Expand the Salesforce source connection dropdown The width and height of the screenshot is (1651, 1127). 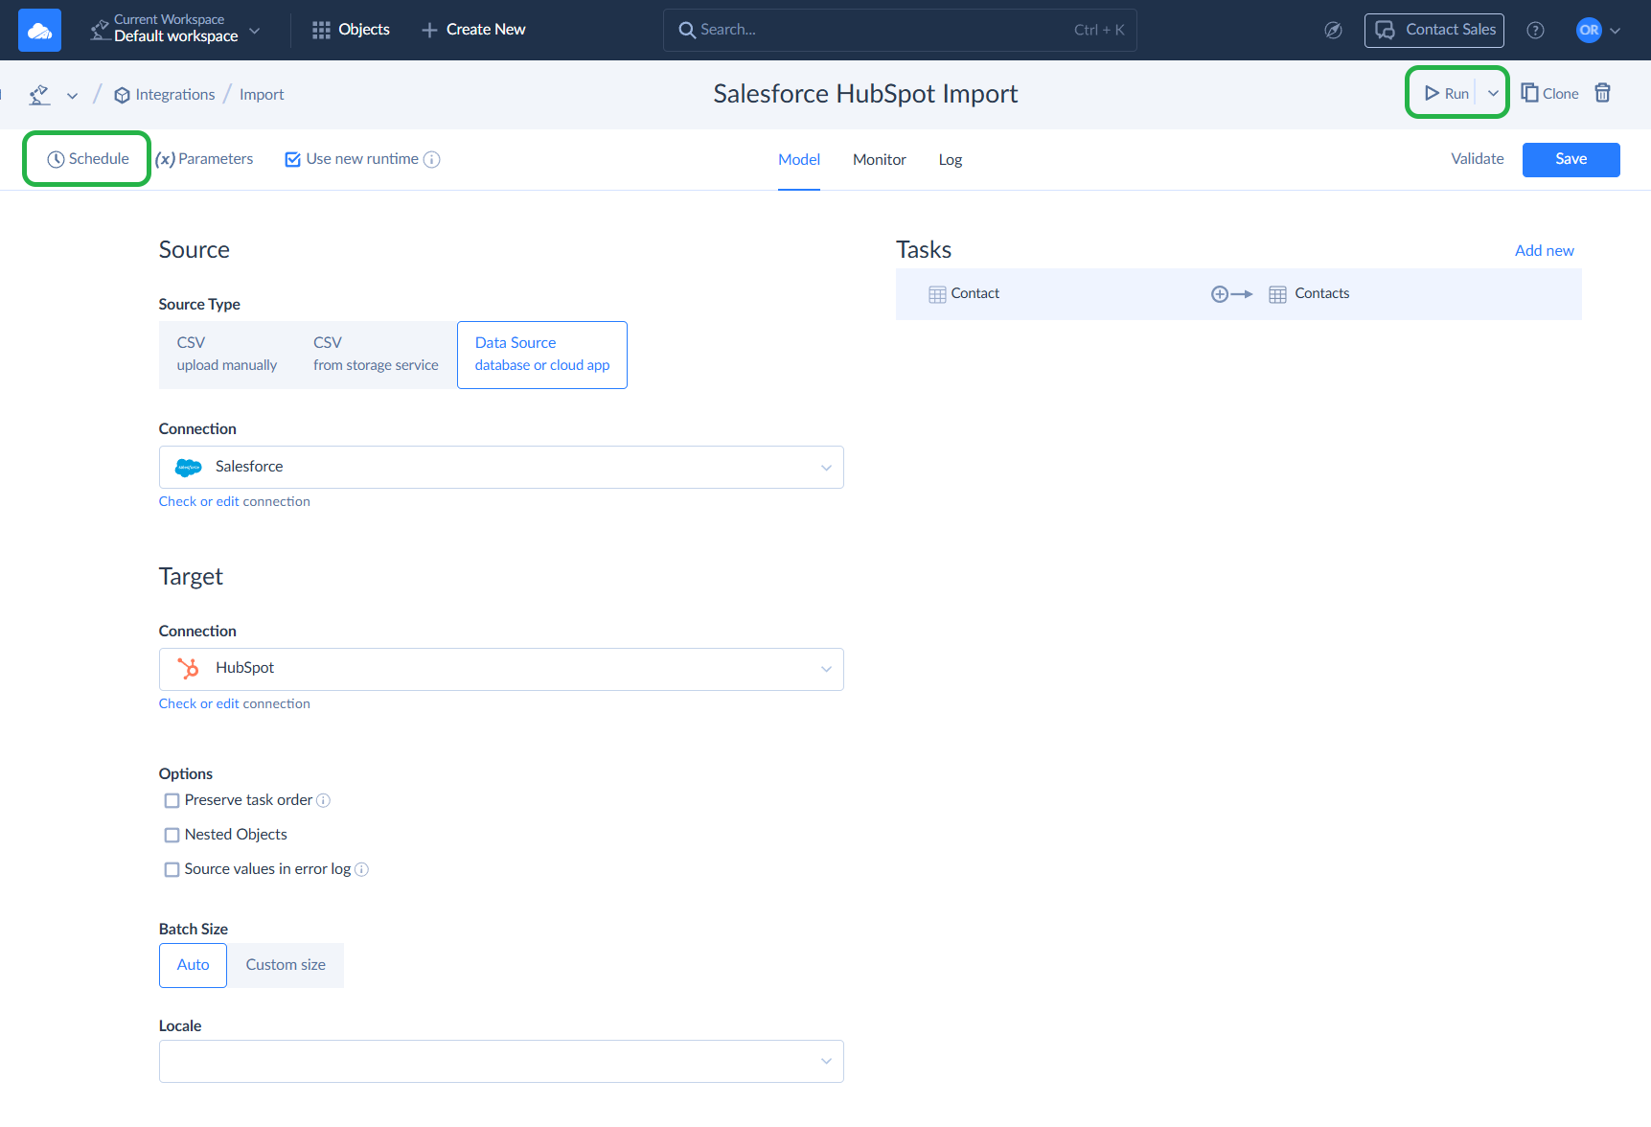coord(825,468)
